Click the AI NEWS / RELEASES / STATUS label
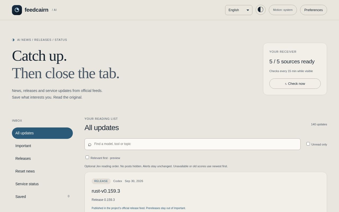The image size is (339, 212). 42,40
